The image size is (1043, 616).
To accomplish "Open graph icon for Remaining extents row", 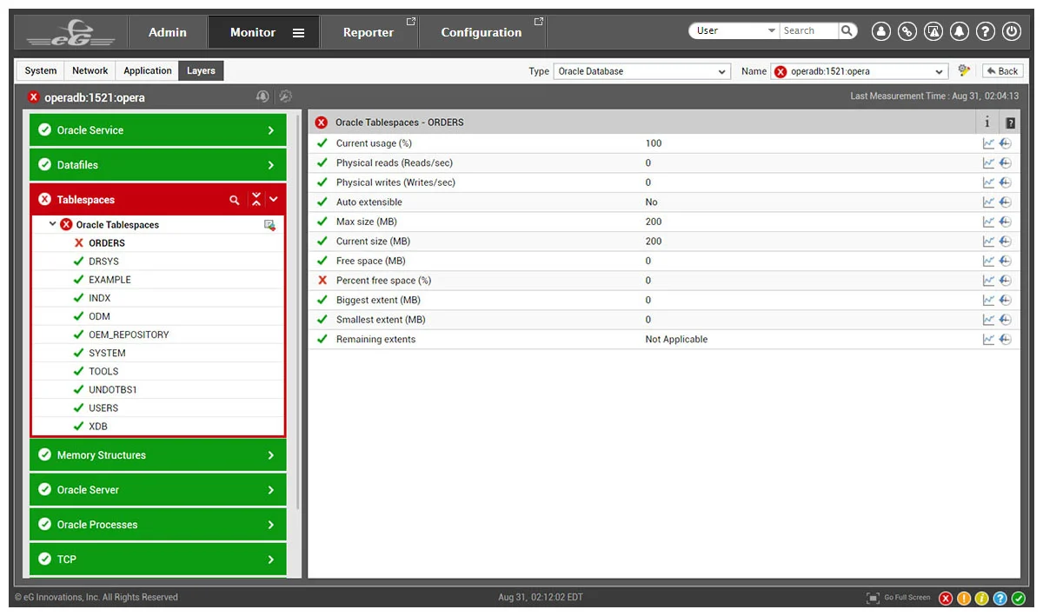I will click(988, 340).
